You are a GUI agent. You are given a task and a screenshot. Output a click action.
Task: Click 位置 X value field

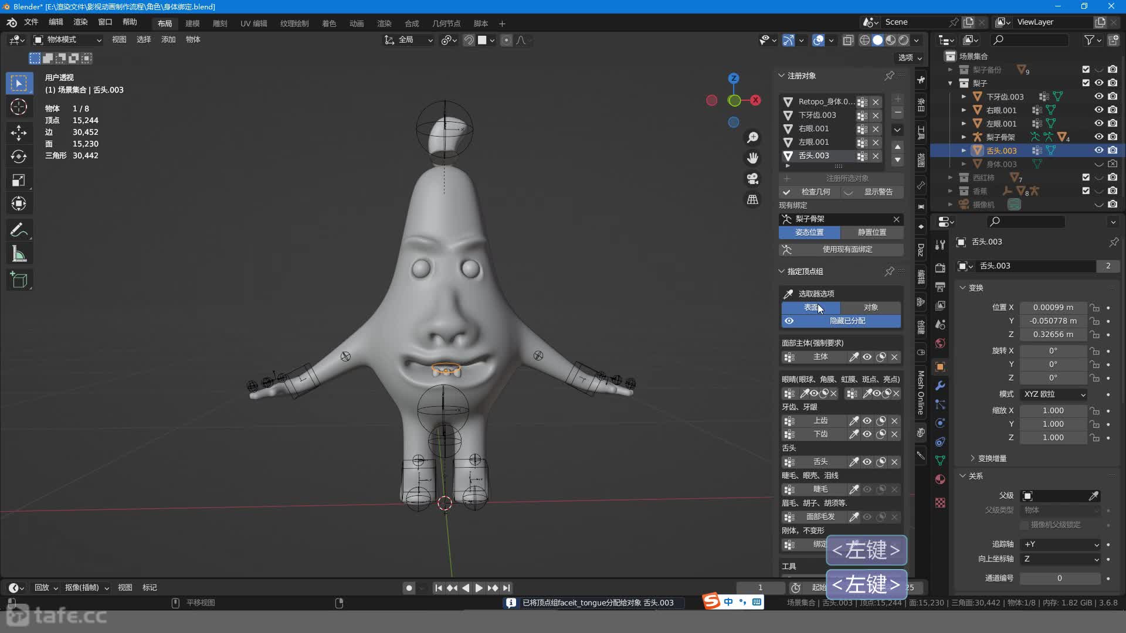point(1053,308)
